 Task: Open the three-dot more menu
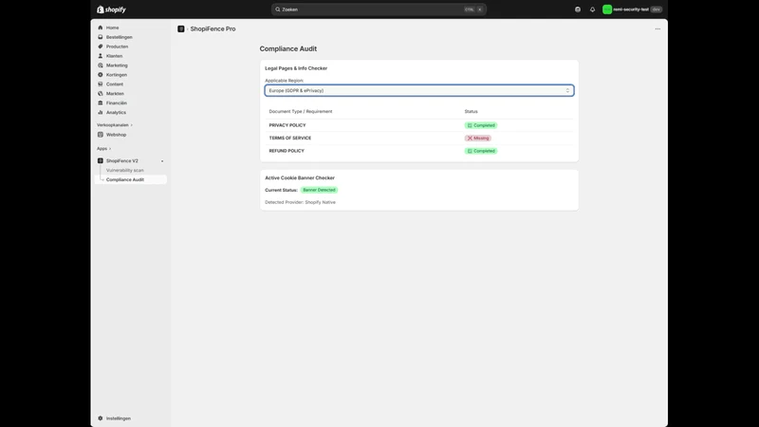point(657,29)
